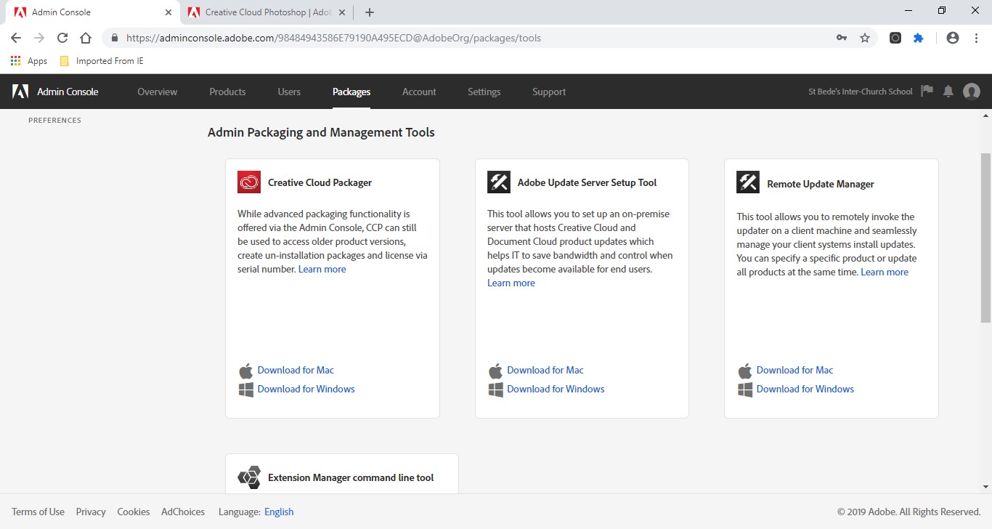Open saved passwords key icon in address bar
The image size is (992, 529).
[x=842, y=38]
